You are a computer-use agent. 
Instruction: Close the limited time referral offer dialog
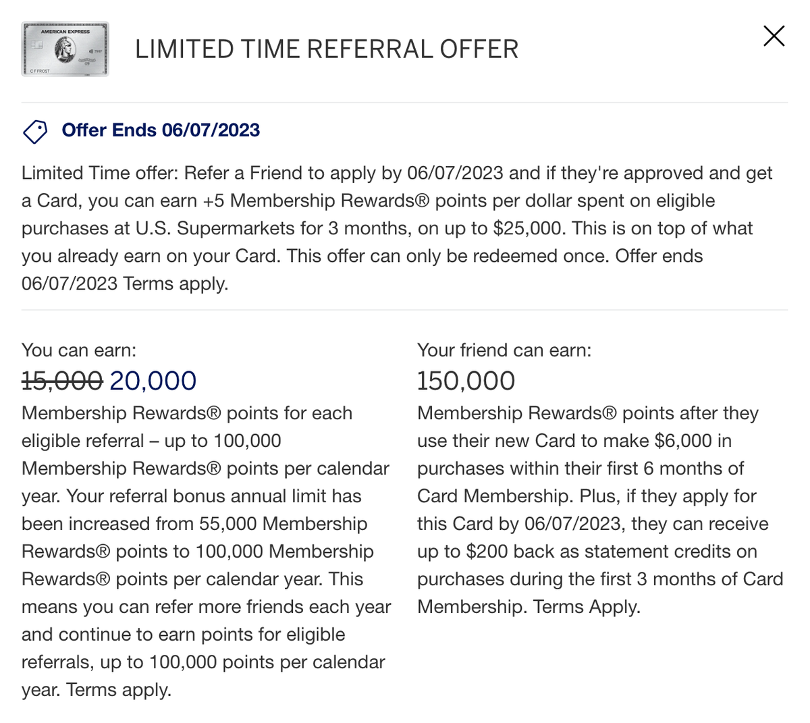[774, 36]
